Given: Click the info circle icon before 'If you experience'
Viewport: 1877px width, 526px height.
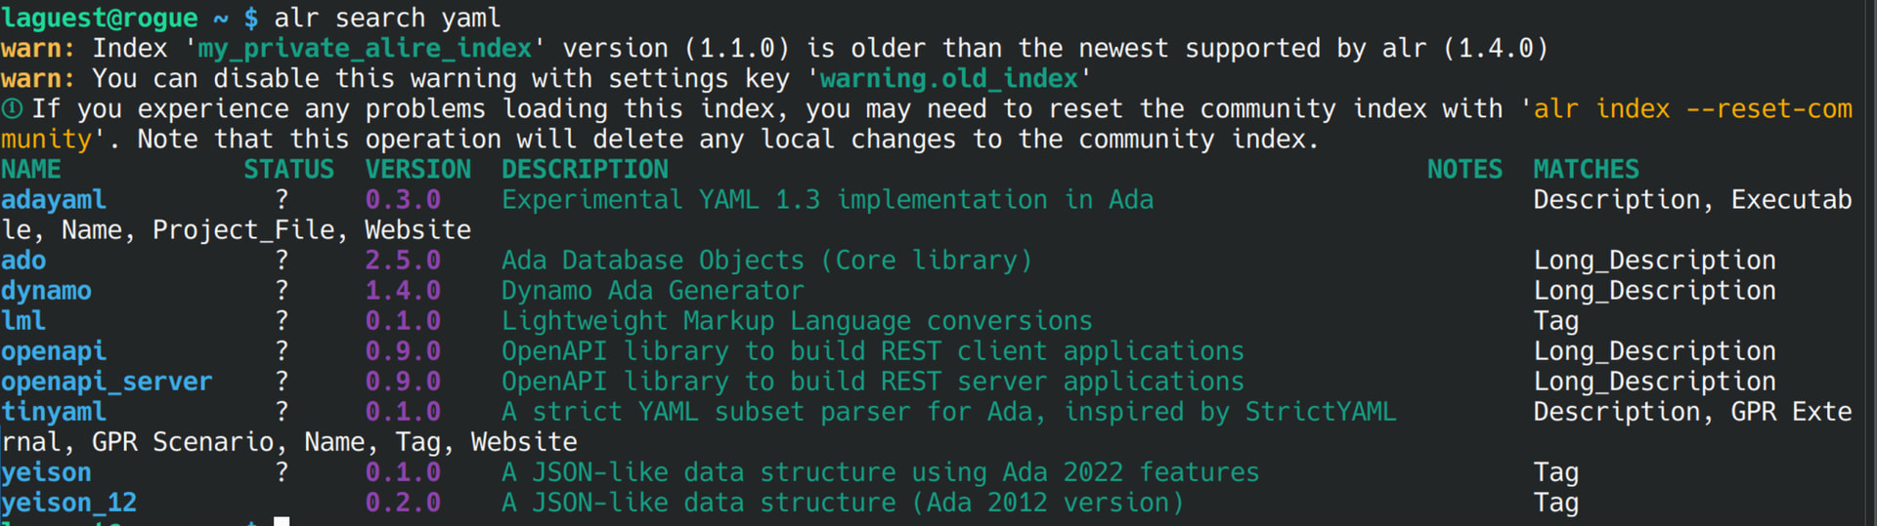Looking at the screenshot, I should coord(12,109).
